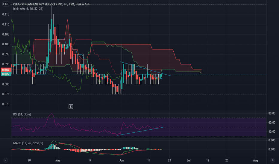This screenshot has width=279, height=164.
Task: Click the May date on time axis
Action: pyautogui.click(x=58, y=160)
